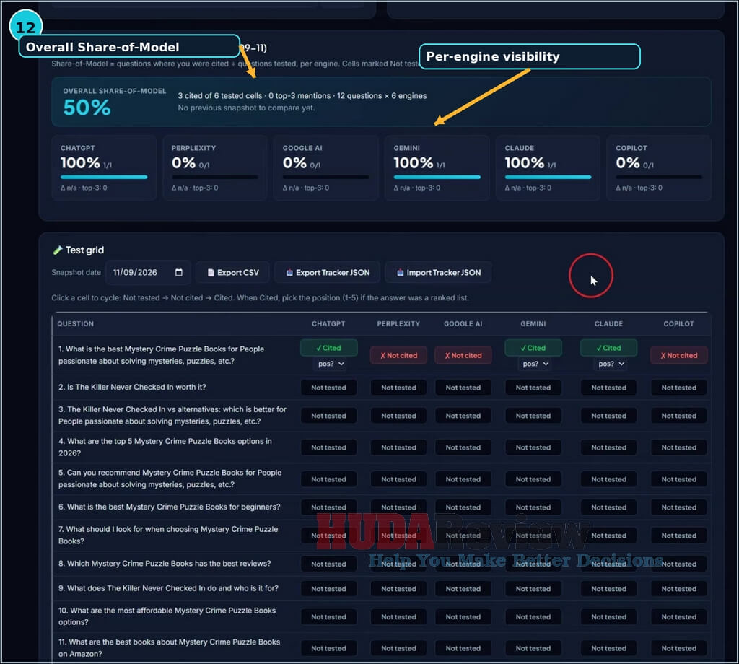Toggle Claude Cited cell for question 1

pos(608,348)
